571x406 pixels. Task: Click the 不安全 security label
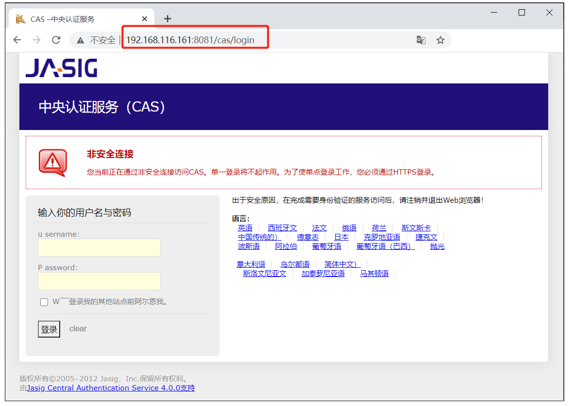coord(103,40)
